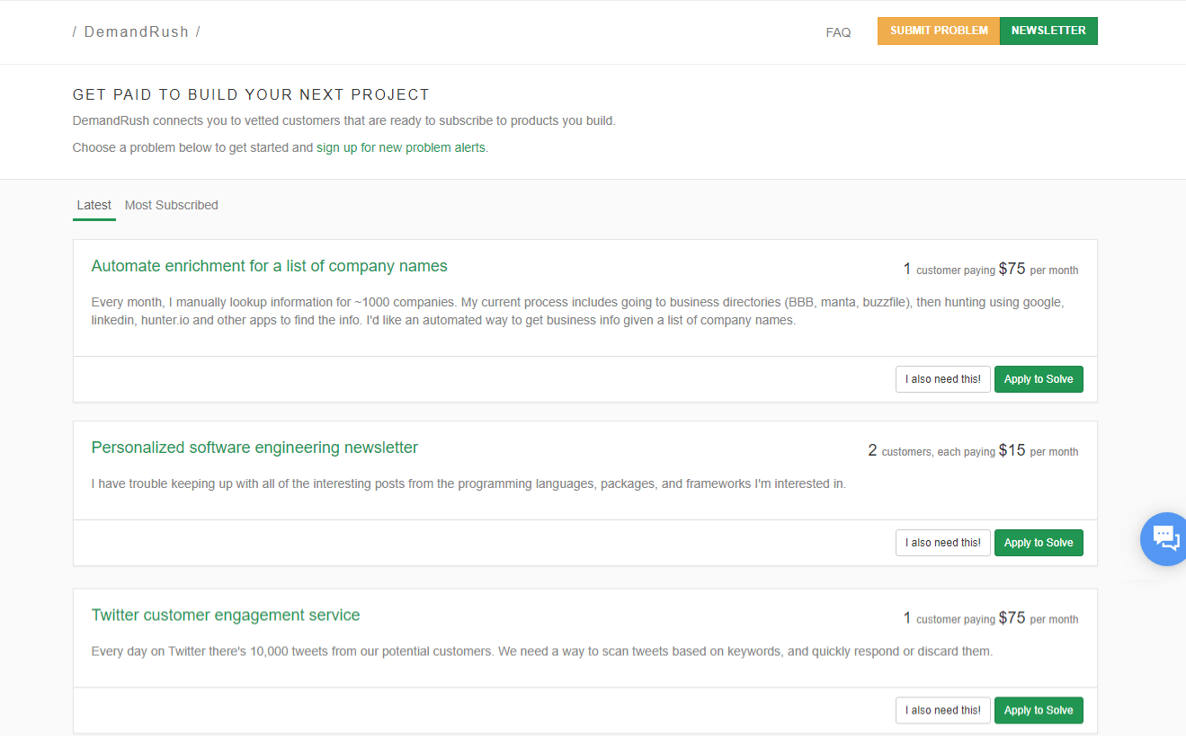This screenshot has height=736, width=1186.
Task: Click the DemandRush logo text
Action: click(137, 32)
